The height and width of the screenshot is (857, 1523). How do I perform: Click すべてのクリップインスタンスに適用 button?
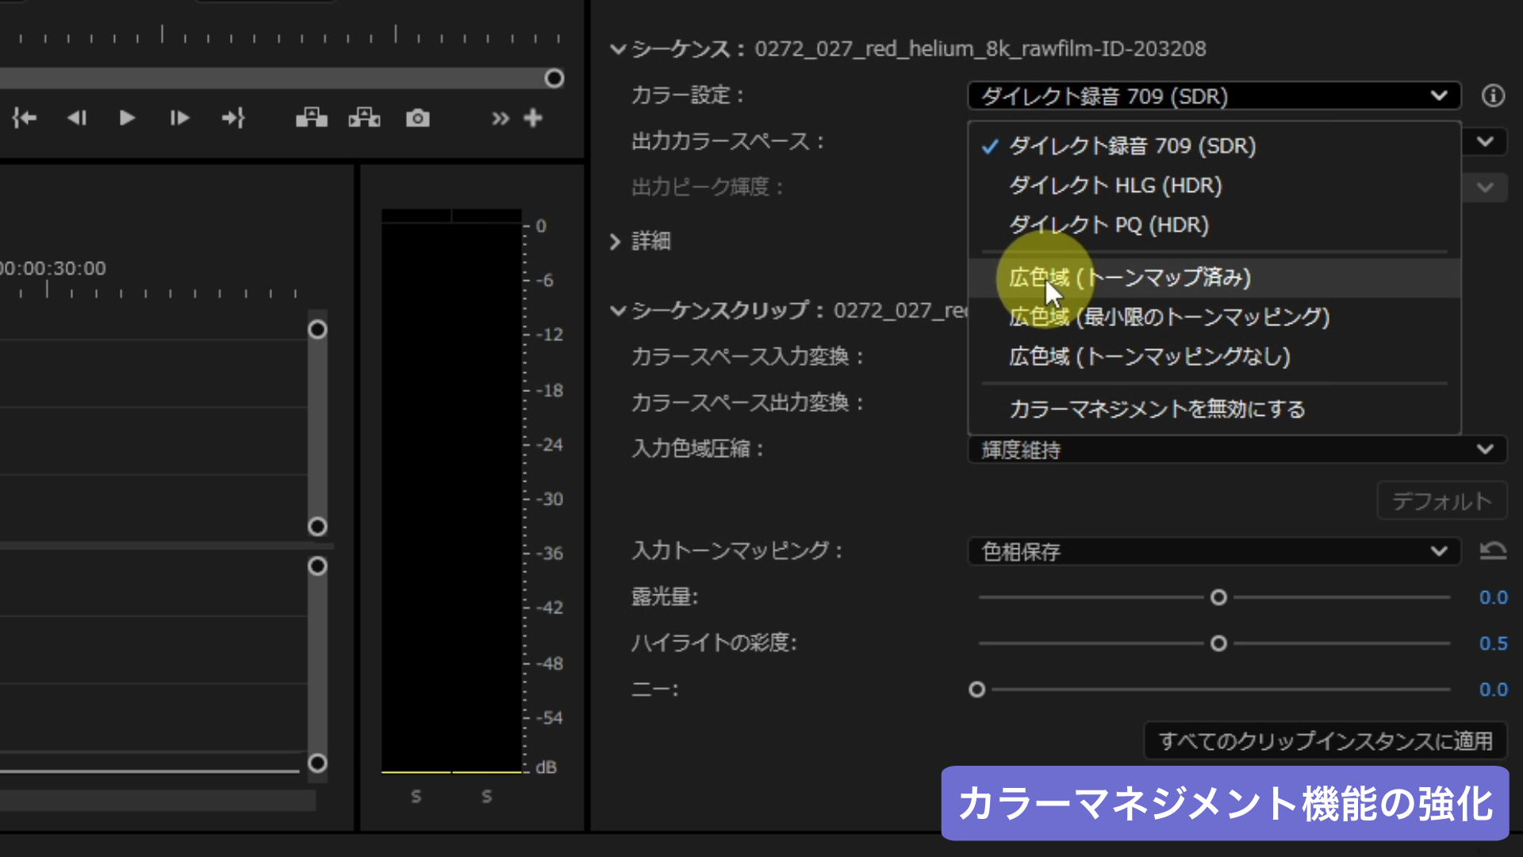point(1325,741)
